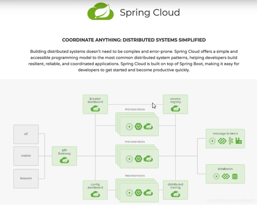Click the Spring Cloud icon in middle microservices box

(148, 159)
